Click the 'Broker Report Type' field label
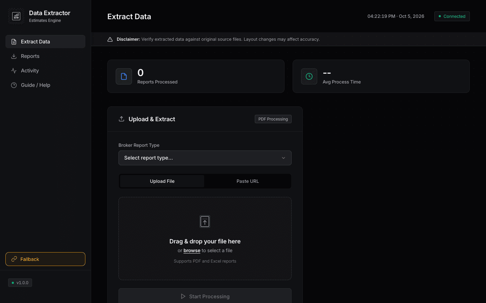This screenshot has height=303, width=486. pos(139,145)
